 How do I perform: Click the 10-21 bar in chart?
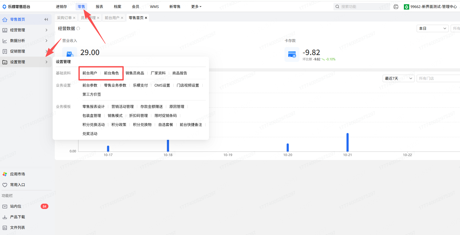tap(348, 142)
